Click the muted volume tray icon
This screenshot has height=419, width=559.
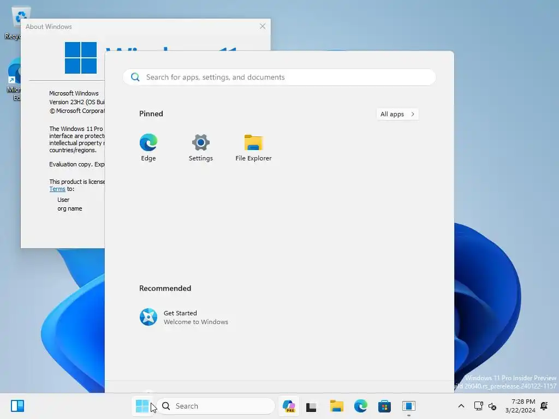point(492,406)
